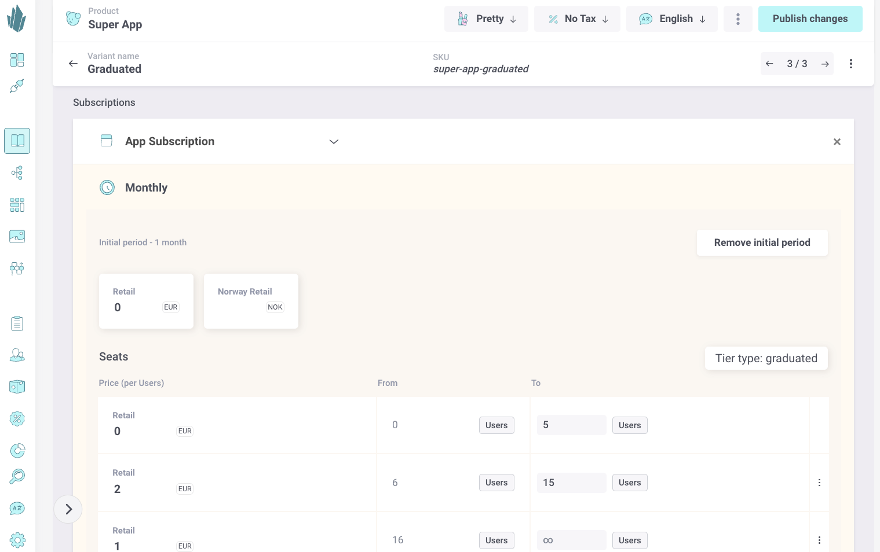This screenshot has height=552, width=880.
Task: Click the Publish changes button
Action: click(x=810, y=19)
